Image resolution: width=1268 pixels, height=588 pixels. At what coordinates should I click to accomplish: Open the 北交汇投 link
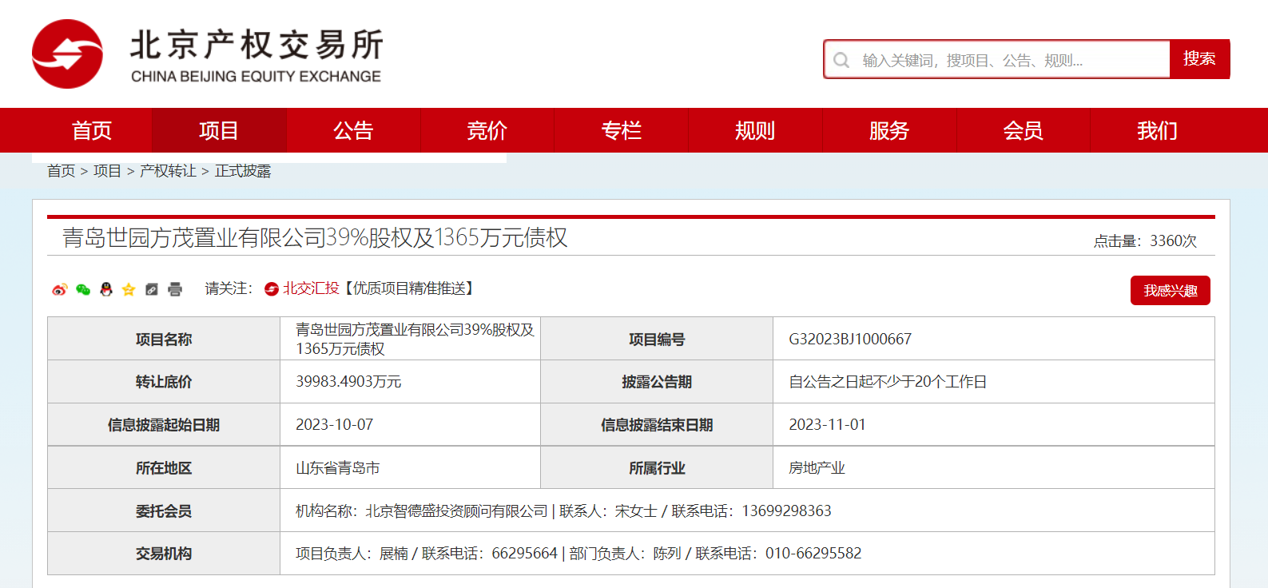310,288
